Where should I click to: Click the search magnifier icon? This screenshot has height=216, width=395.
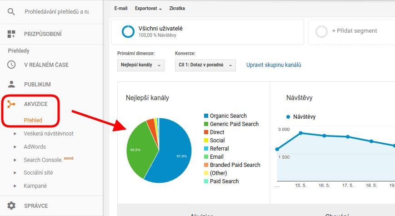pyautogui.click(x=11, y=11)
